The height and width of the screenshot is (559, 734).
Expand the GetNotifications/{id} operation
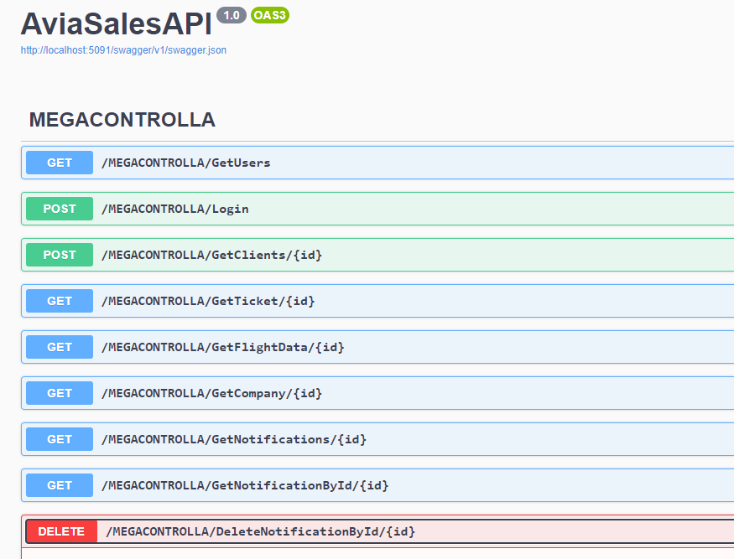pos(377,439)
